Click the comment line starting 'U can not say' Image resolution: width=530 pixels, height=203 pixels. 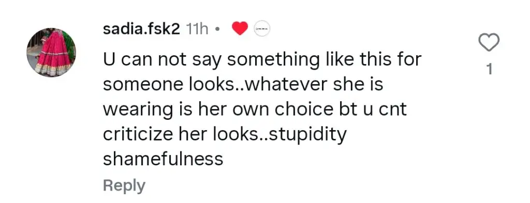pos(262,60)
